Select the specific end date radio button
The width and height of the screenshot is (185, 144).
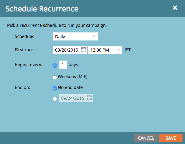click(55, 99)
